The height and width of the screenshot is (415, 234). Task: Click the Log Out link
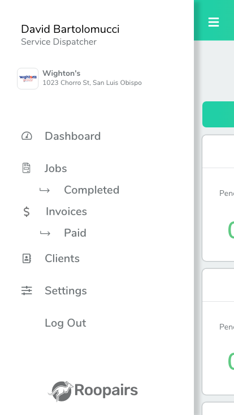[x=66, y=323]
